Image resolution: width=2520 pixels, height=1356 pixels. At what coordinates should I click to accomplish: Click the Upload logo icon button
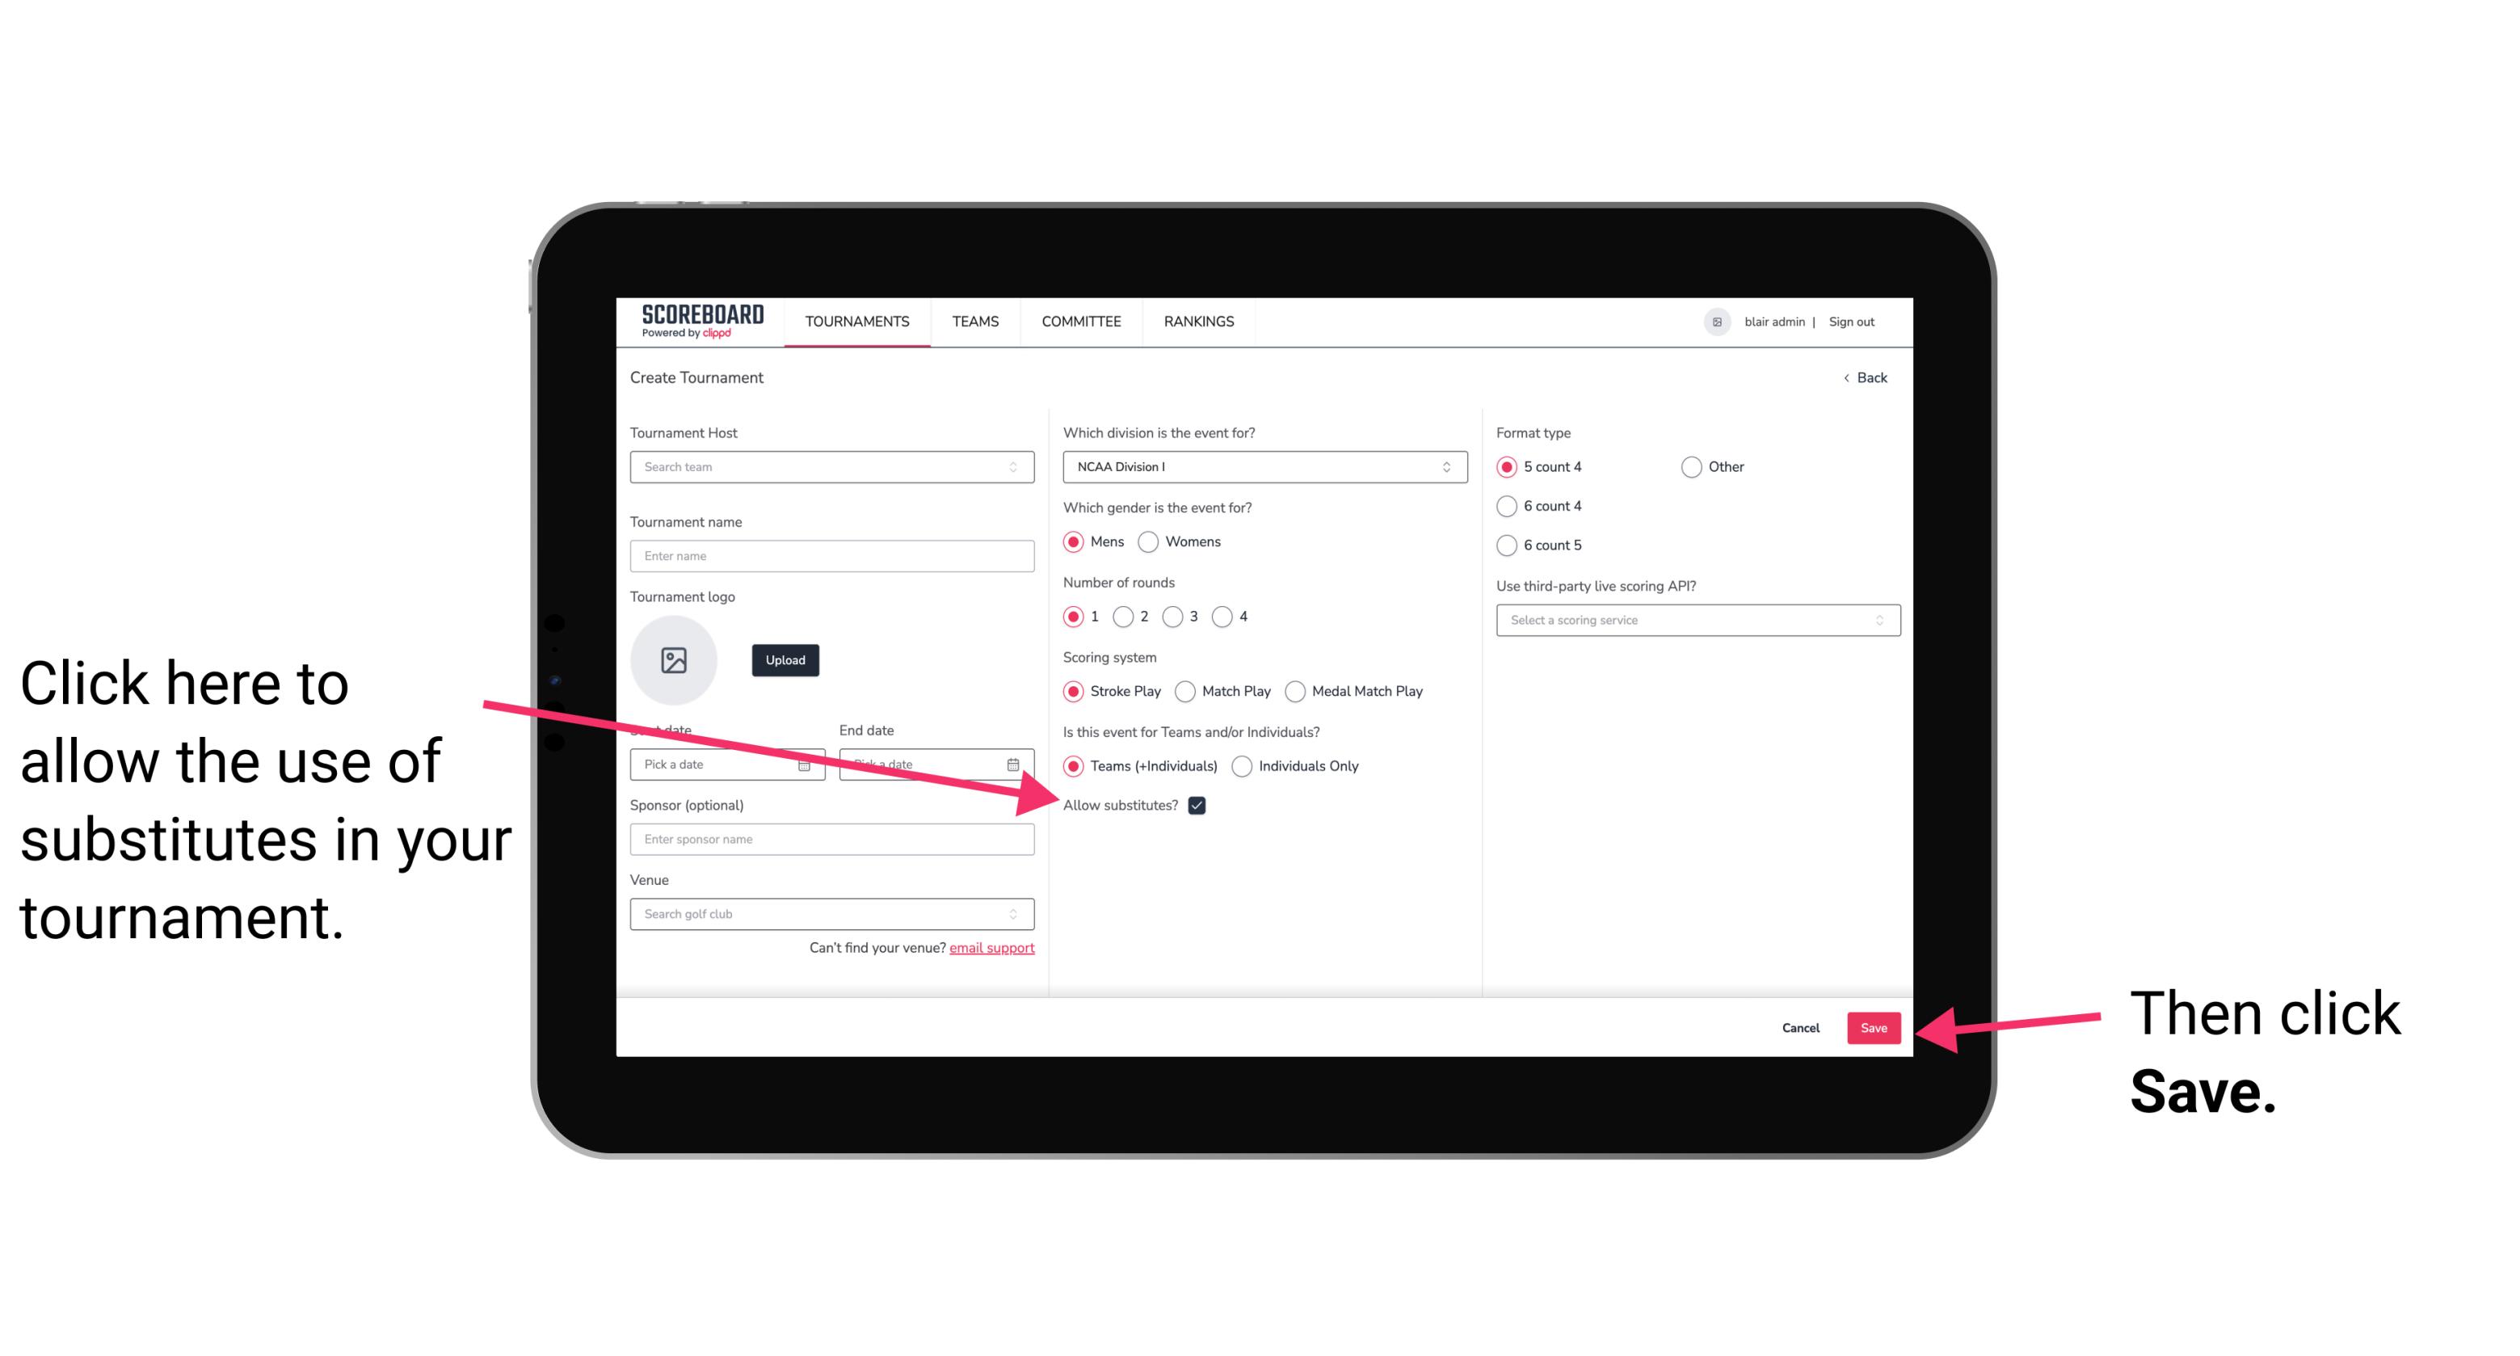point(674,659)
